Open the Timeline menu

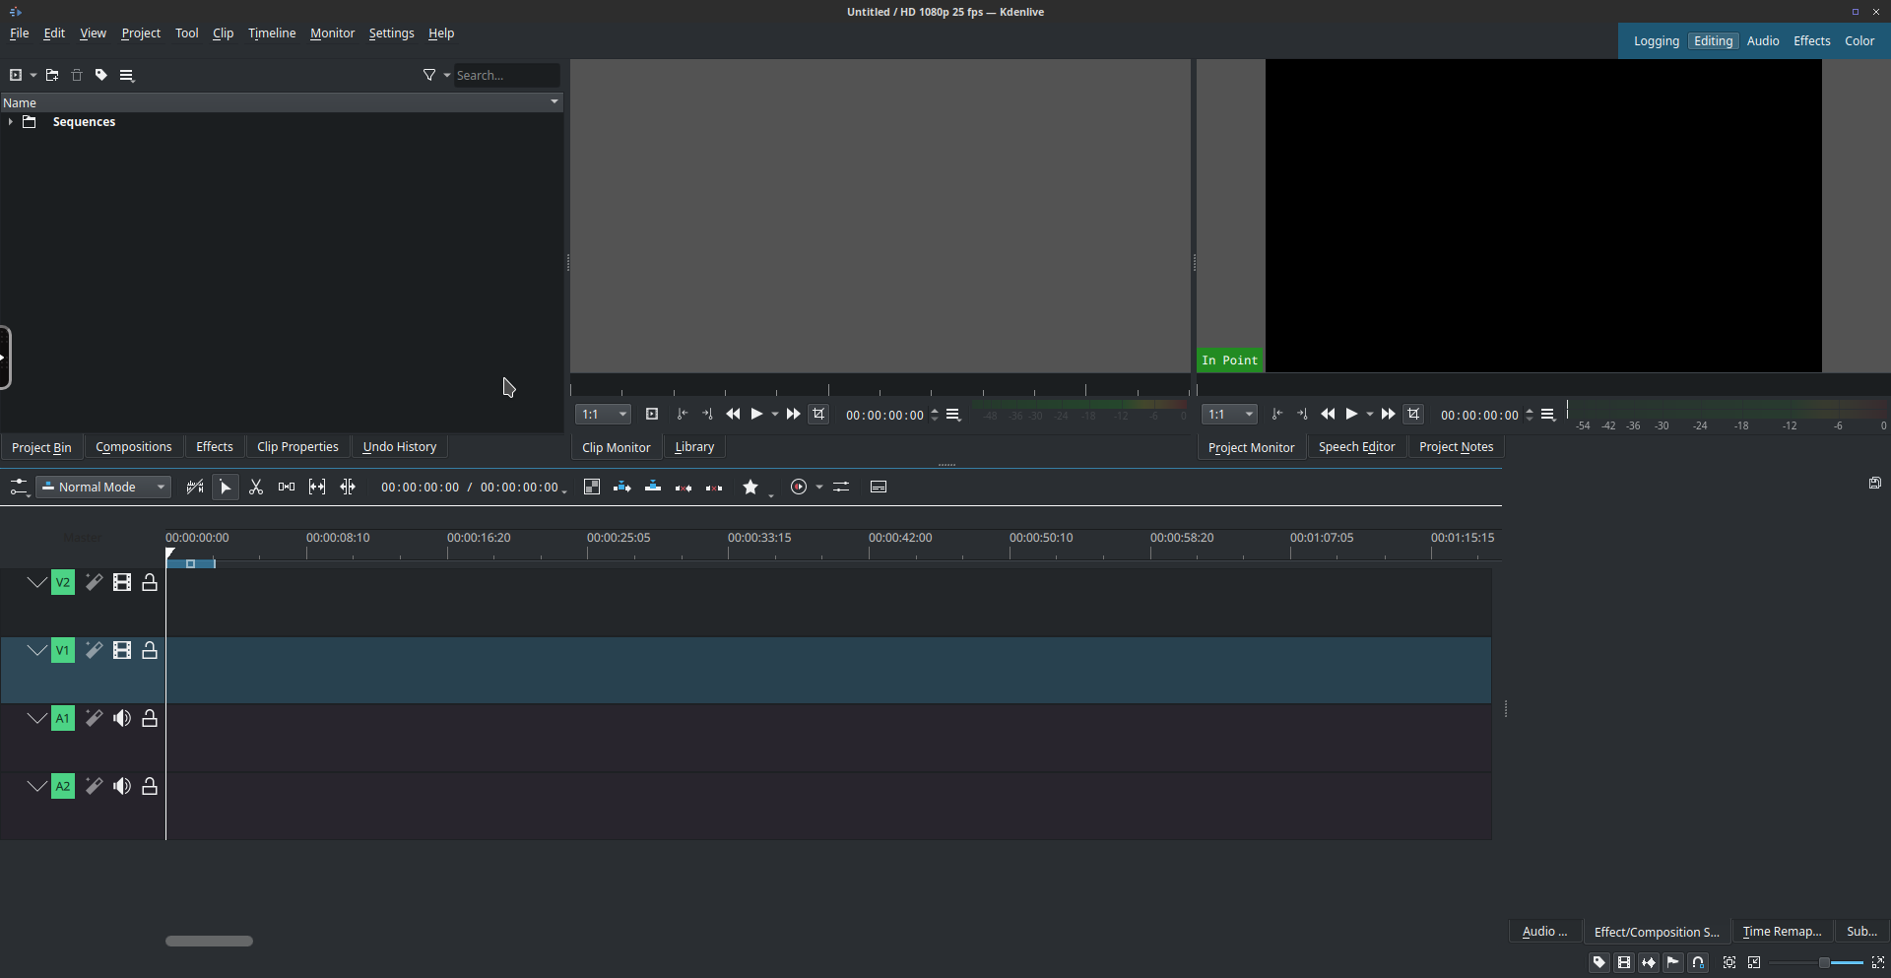(272, 33)
